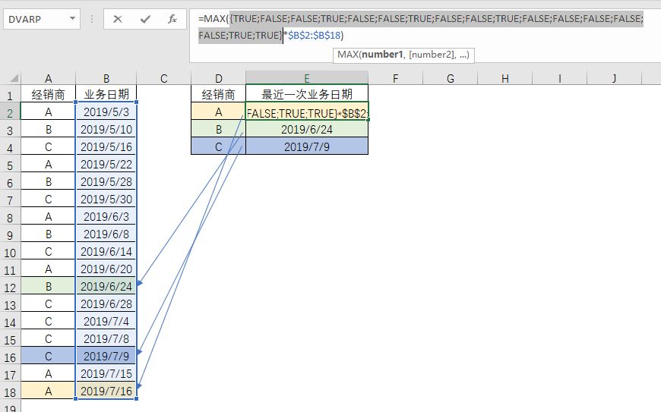
Task: Click the editing cell E2 with formula
Action: [307, 112]
